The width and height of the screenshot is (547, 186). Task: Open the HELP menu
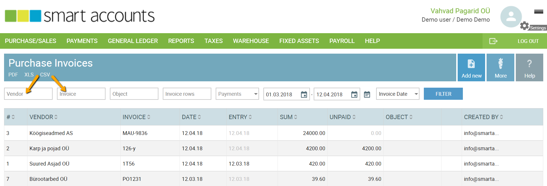coord(372,41)
